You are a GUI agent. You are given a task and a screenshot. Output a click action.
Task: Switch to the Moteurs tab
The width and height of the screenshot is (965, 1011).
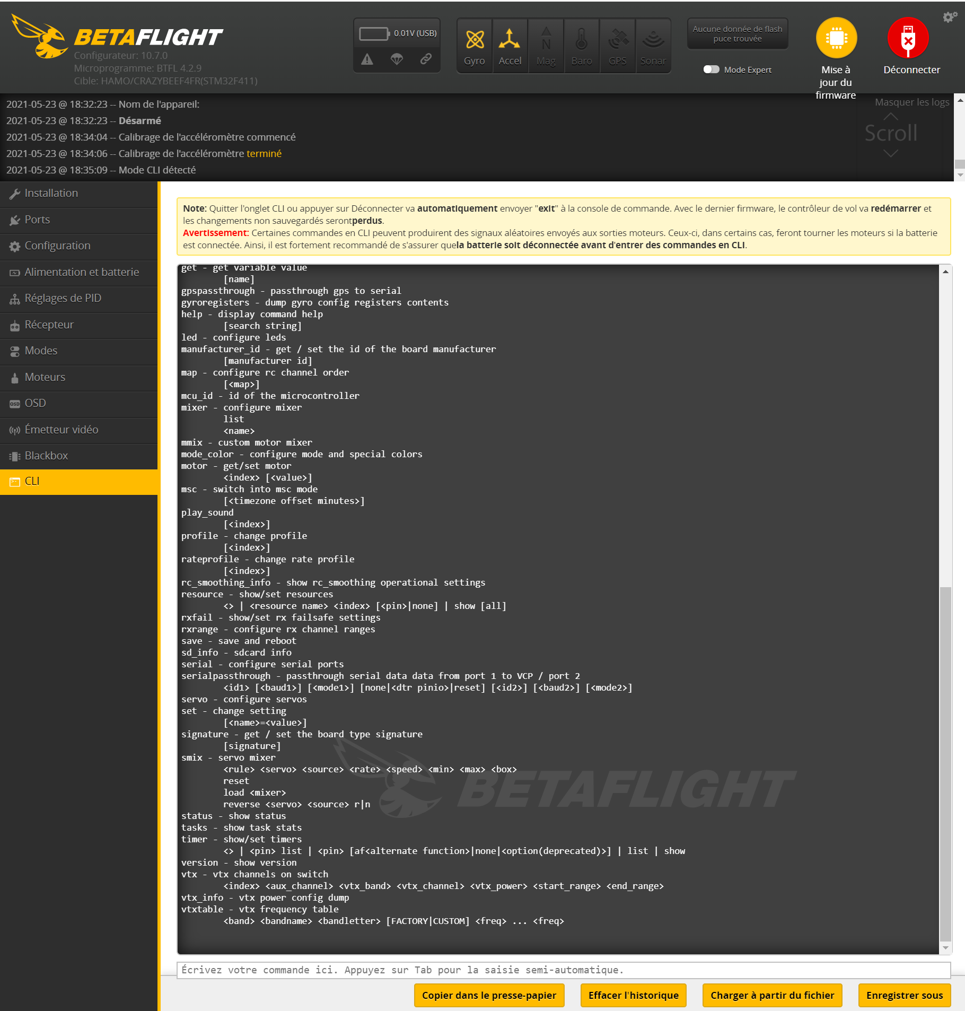click(45, 377)
